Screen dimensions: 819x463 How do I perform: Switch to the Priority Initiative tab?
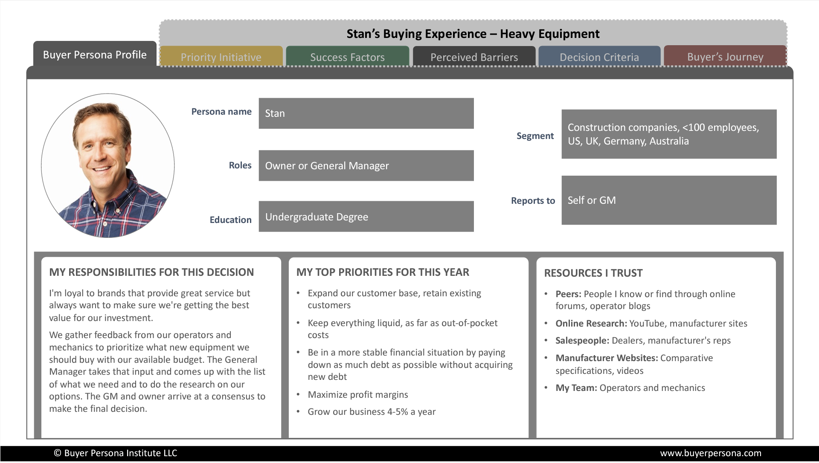(221, 57)
